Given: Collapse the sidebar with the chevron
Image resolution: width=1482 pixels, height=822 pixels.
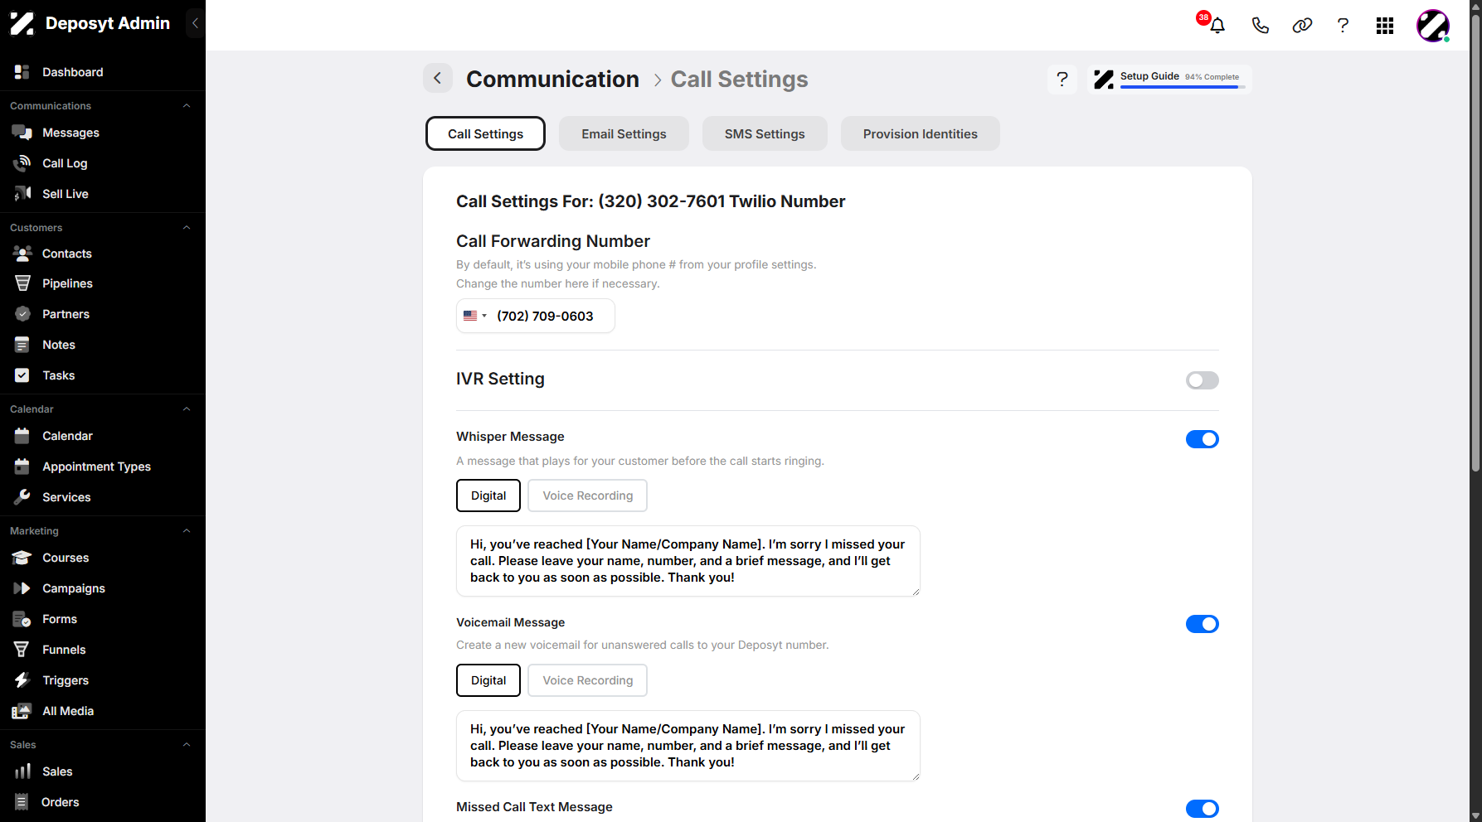Looking at the screenshot, I should click(195, 23).
